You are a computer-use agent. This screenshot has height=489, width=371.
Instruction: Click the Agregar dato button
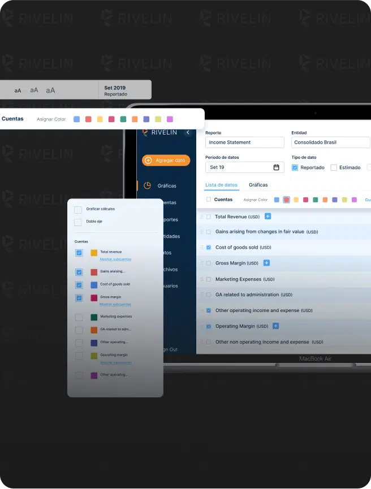pyautogui.click(x=166, y=161)
